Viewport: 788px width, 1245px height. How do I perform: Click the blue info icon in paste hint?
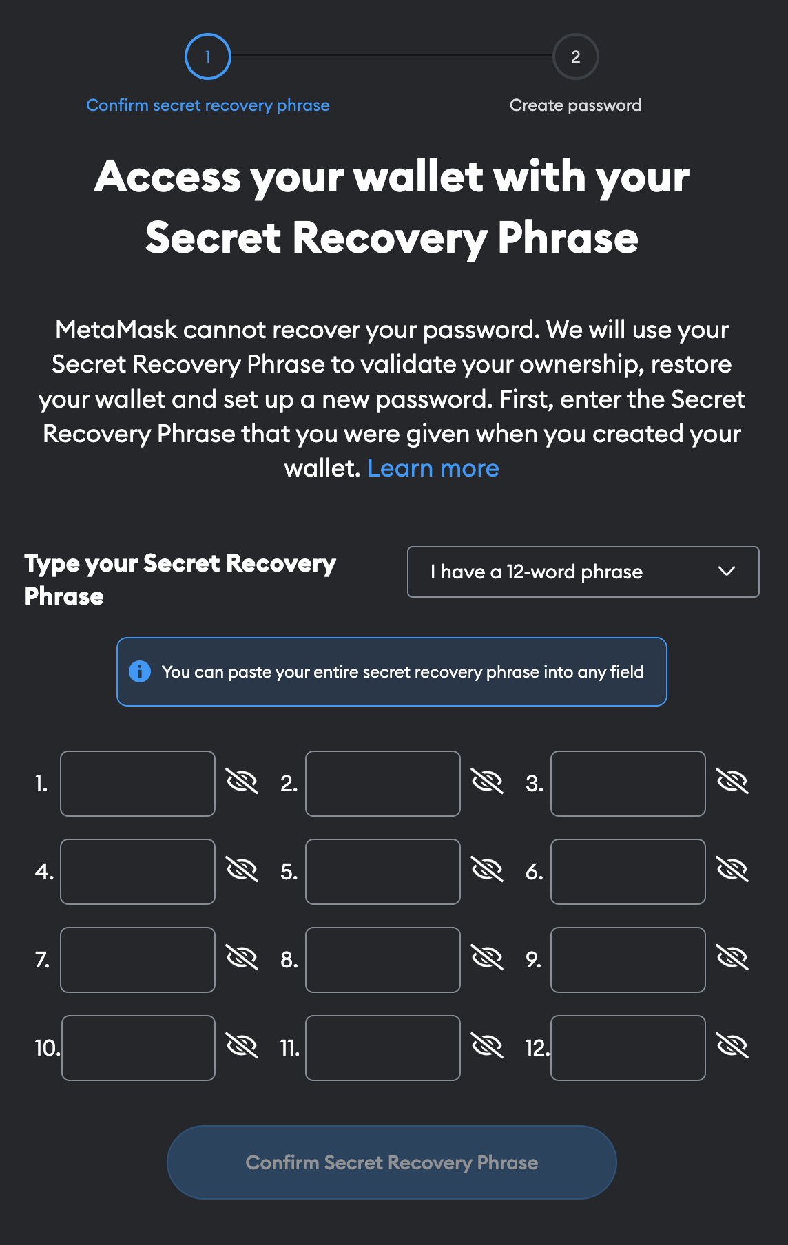point(140,671)
